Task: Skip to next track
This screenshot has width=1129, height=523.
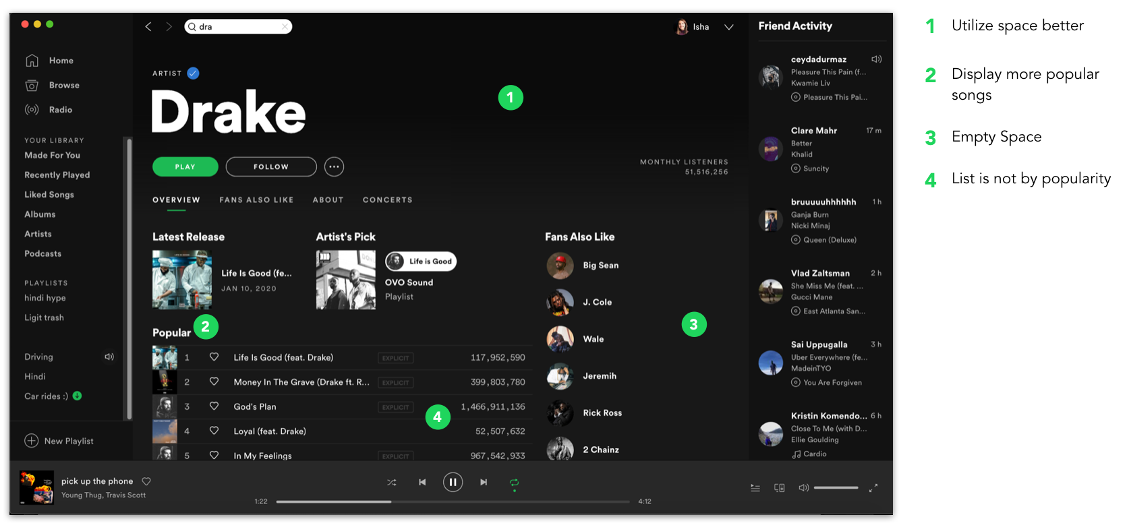Action: [484, 483]
